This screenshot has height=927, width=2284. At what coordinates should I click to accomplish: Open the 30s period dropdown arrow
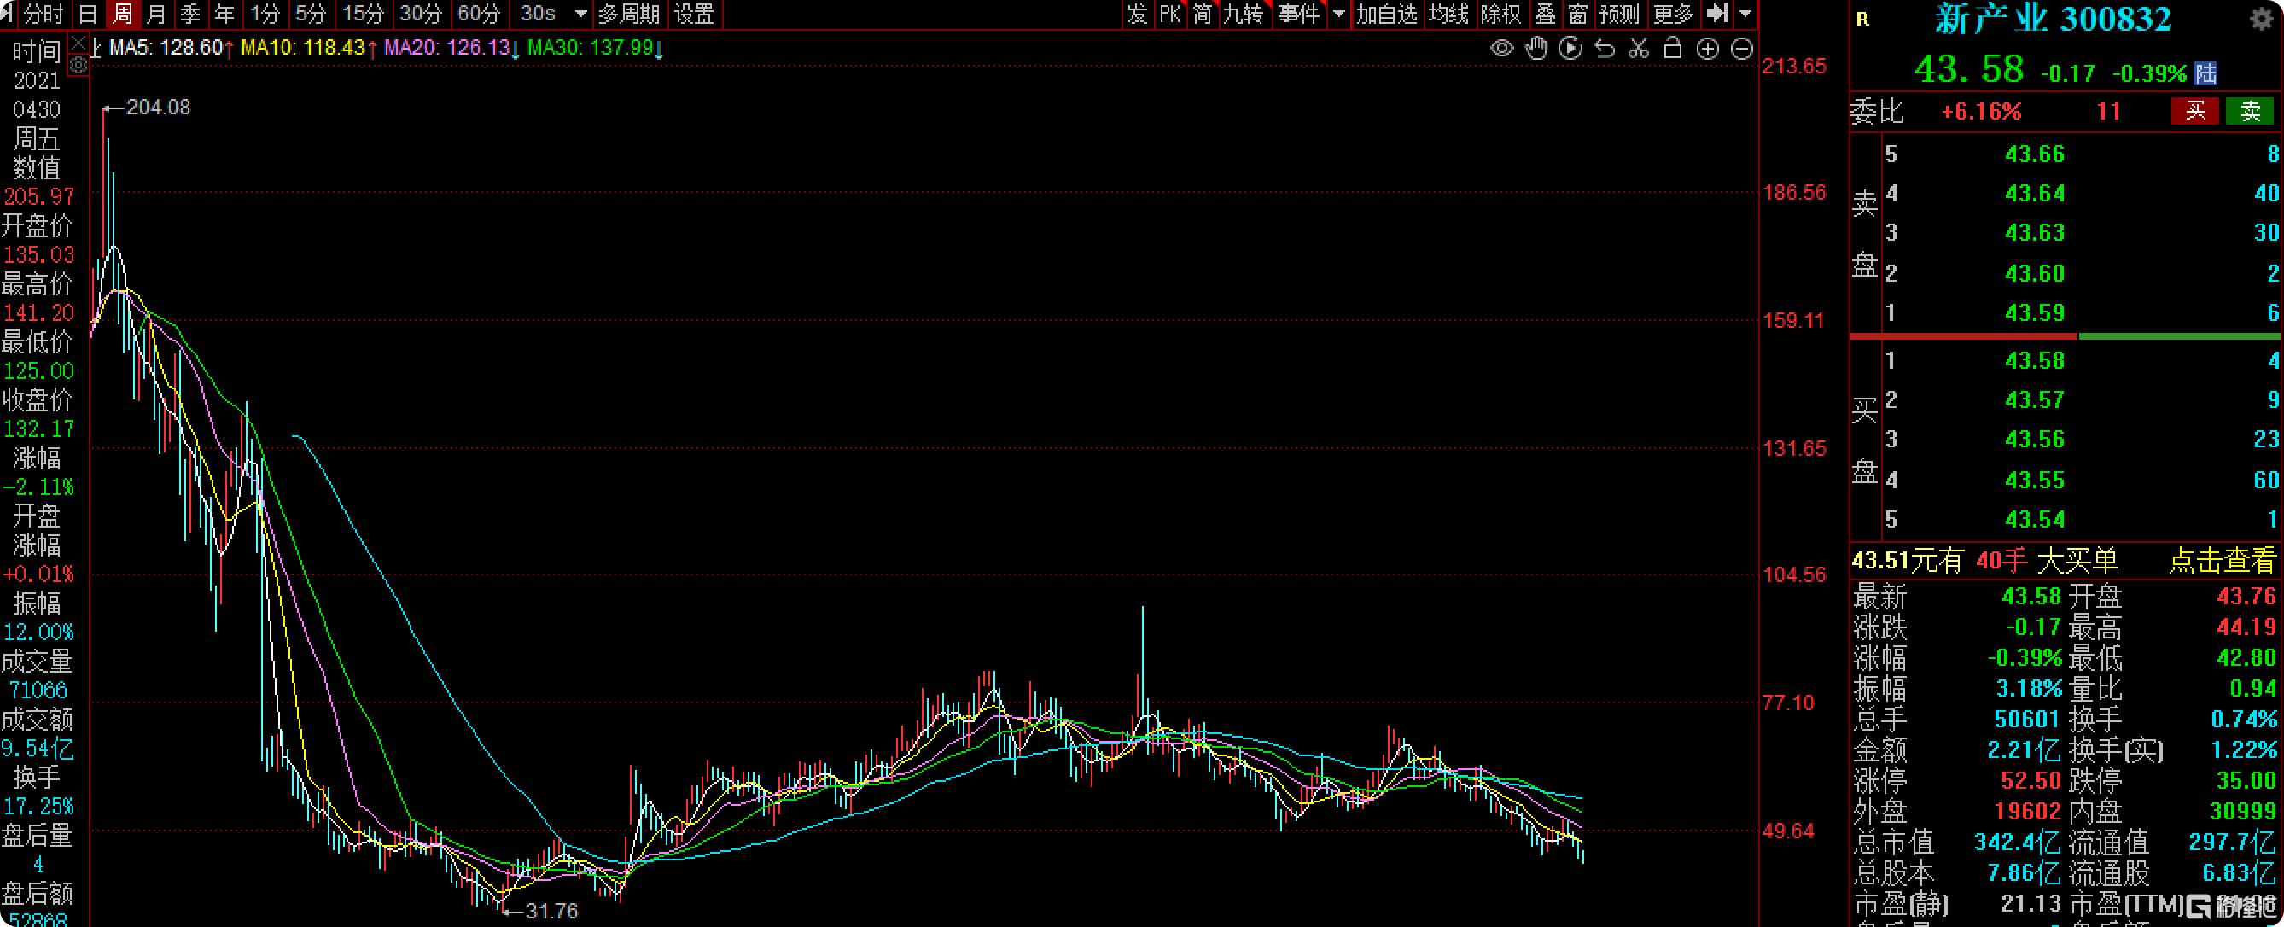point(580,14)
